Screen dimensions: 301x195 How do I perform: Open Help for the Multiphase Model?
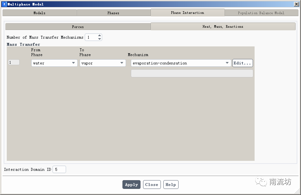coord(170,185)
